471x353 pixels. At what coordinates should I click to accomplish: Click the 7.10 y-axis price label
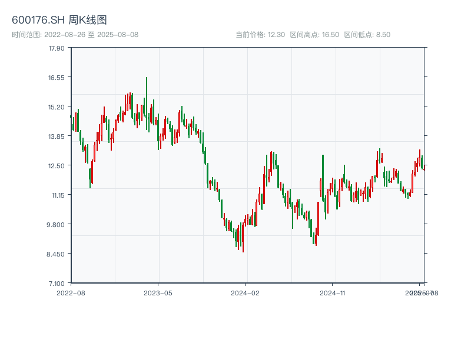click(58, 283)
